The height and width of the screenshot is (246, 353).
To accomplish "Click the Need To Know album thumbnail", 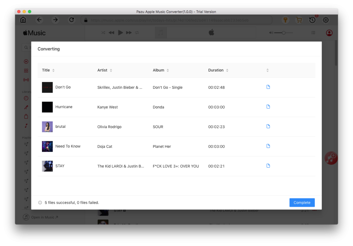I will click(47, 146).
